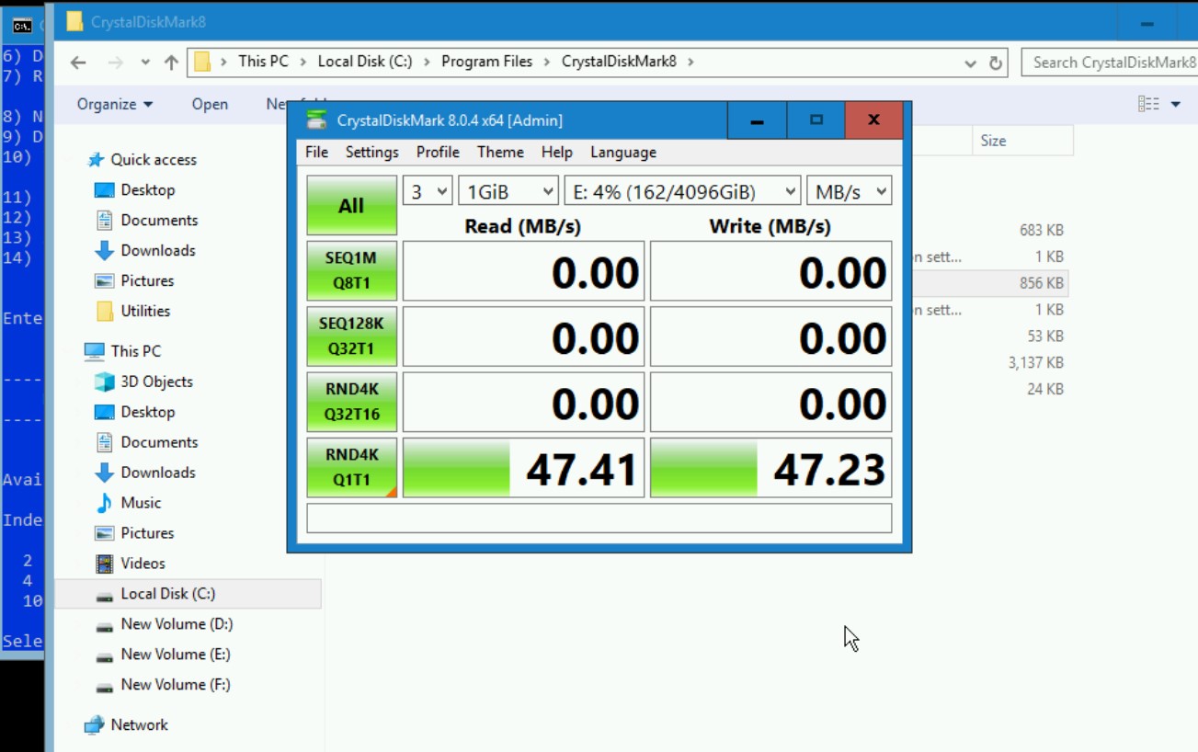Viewport: 1198px width, 752px height.
Task: Sort files by the Size column header
Action: tap(1022, 141)
